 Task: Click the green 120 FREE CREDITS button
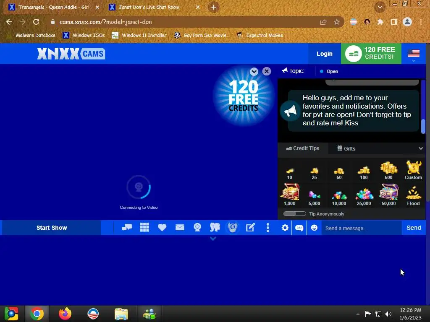coord(371,53)
